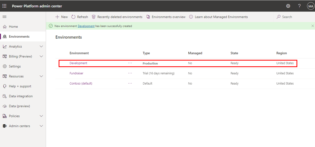The width and height of the screenshot is (315, 147).
Task: Open the Fundraiser environment link
Action: coord(76,73)
